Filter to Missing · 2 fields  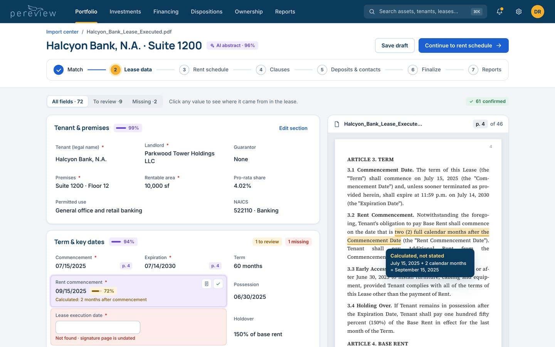145,101
